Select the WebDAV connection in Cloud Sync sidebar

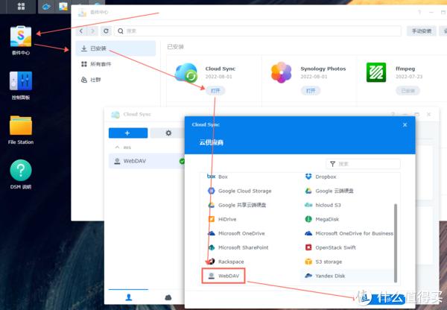click(147, 161)
